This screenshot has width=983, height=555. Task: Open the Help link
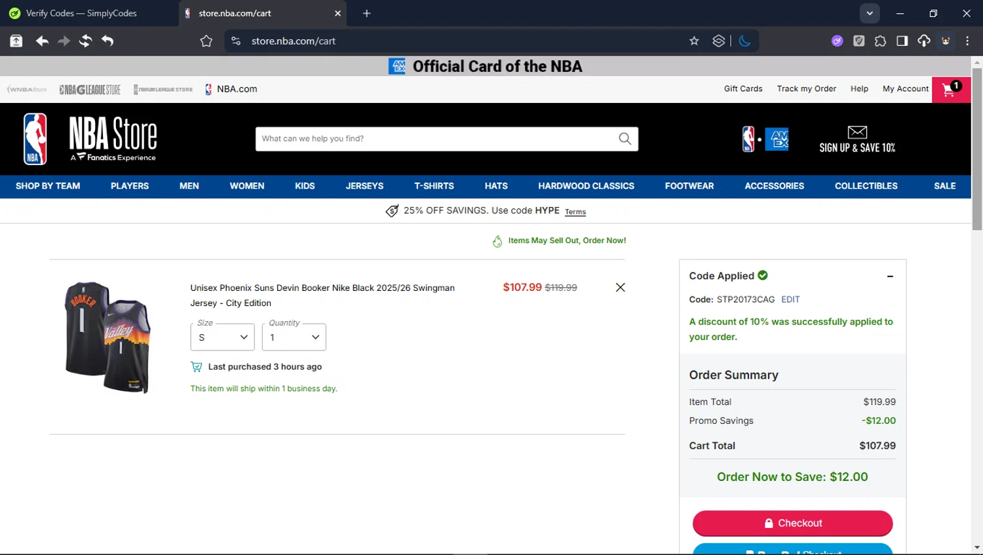pos(859,89)
